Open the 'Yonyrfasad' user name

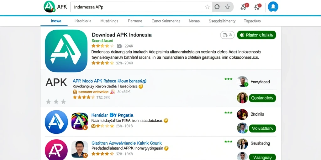point(260,82)
